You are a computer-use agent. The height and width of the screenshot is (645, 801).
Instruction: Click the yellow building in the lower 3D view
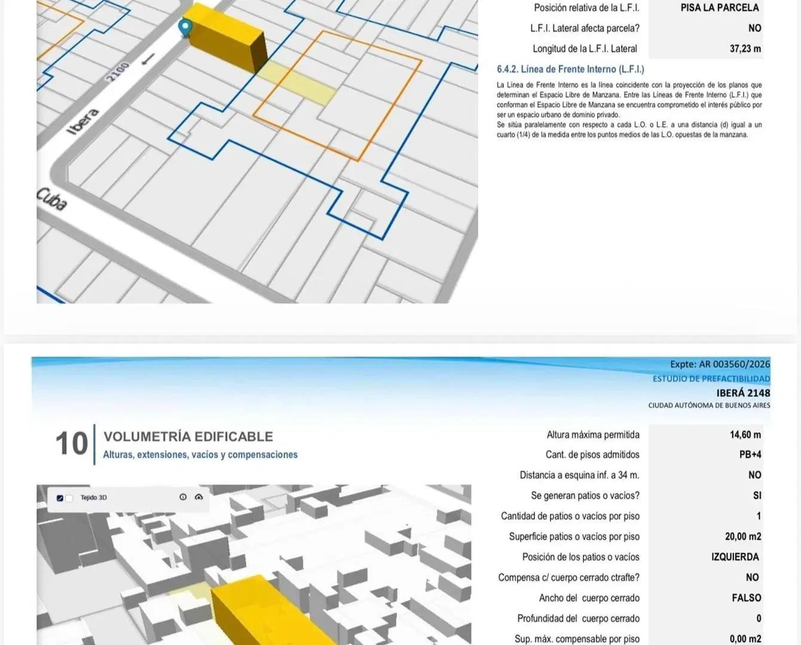[x=269, y=612]
